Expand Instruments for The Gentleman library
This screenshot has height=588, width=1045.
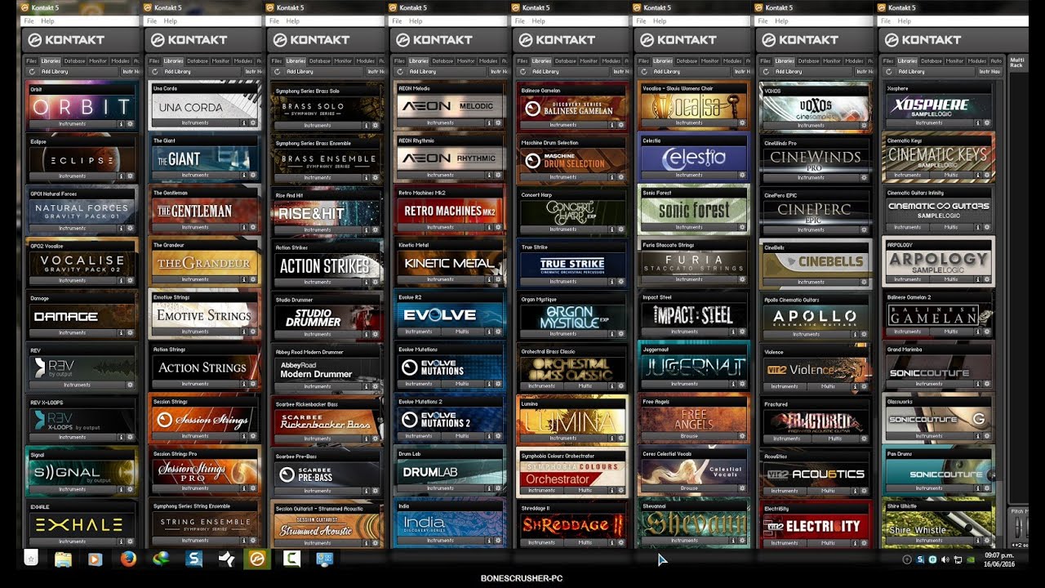pyautogui.click(x=194, y=227)
